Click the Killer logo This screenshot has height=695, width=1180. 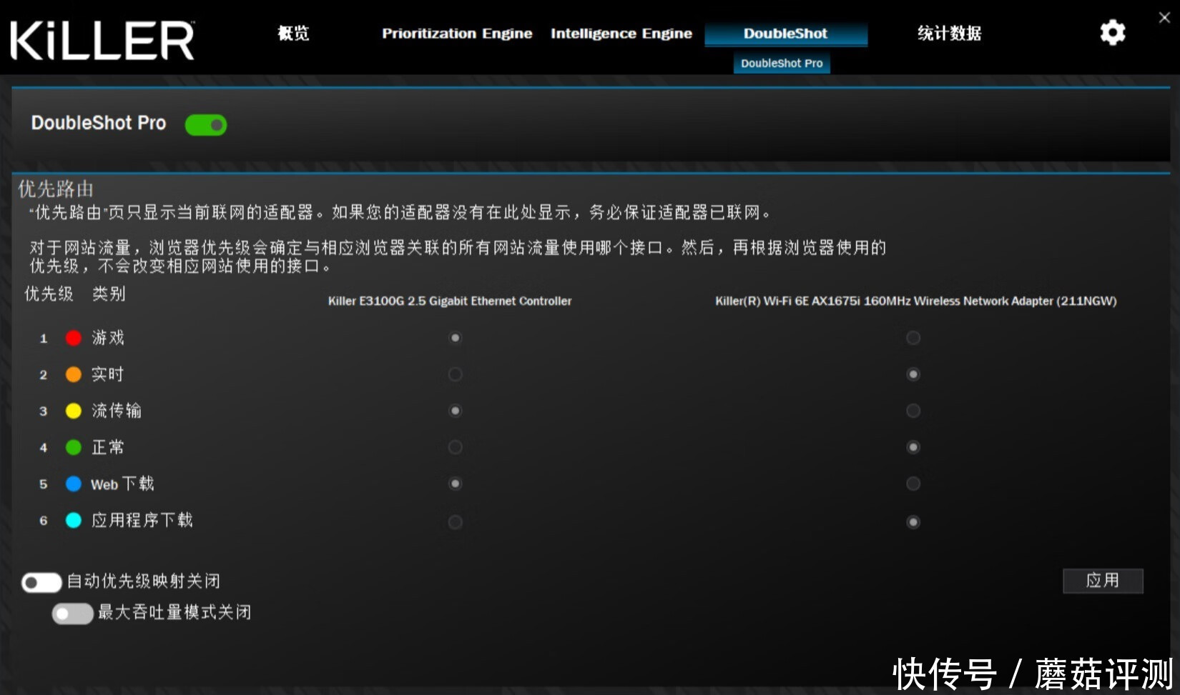[102, 40]
